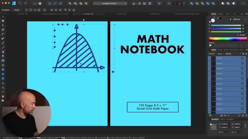Viewport: 248px width, 139px height.
Task: Select the Ellipse shape tool
Action: click(3, 74)
